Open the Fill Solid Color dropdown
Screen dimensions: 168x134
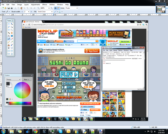(52, 12)
